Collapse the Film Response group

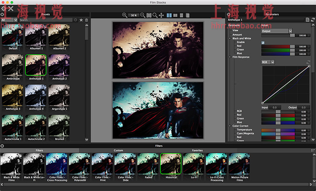click(x=230, y=57)
